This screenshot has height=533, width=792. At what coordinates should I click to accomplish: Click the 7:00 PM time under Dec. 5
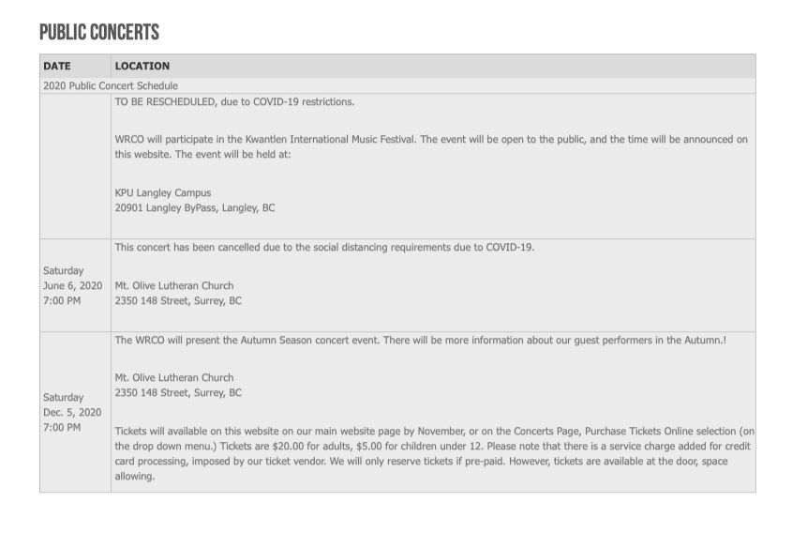(62, 427)
